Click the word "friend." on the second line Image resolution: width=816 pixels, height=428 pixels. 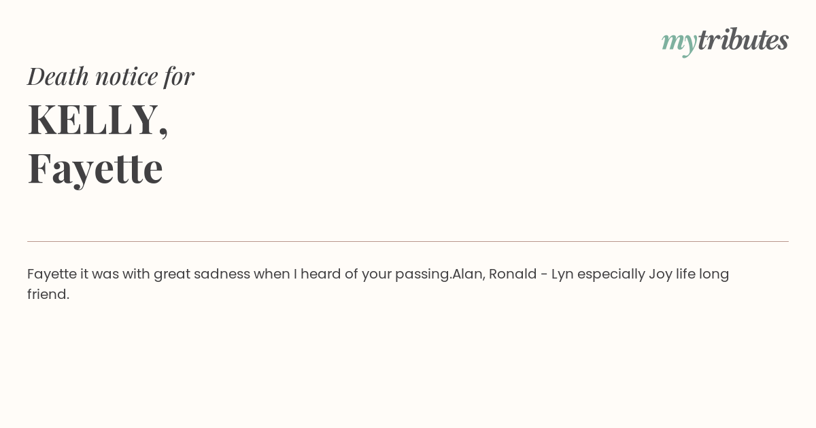point(48,294)
